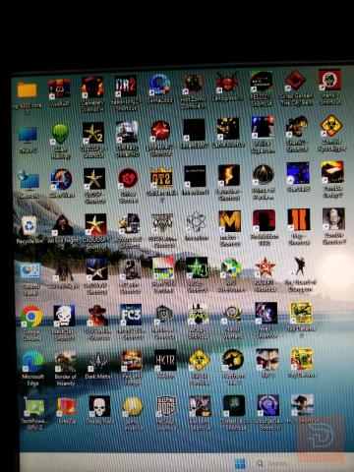Open the old man face zombie icon
Viewport: 354px width, 472px height.
[x=333, y=218]
